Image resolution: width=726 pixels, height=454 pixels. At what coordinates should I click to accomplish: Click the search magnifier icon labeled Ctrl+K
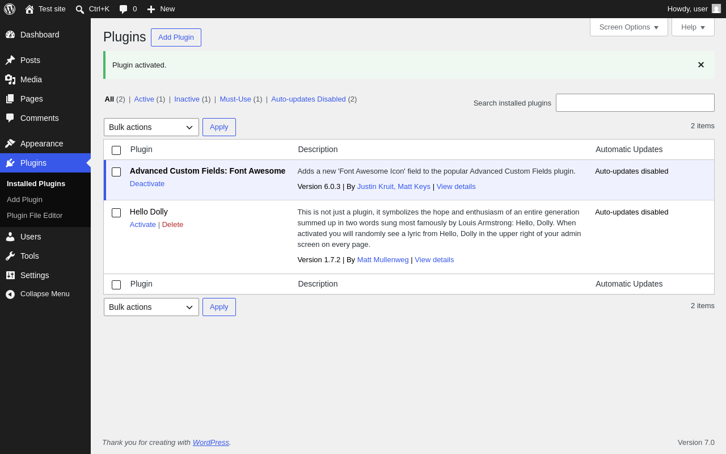(80, 9)
